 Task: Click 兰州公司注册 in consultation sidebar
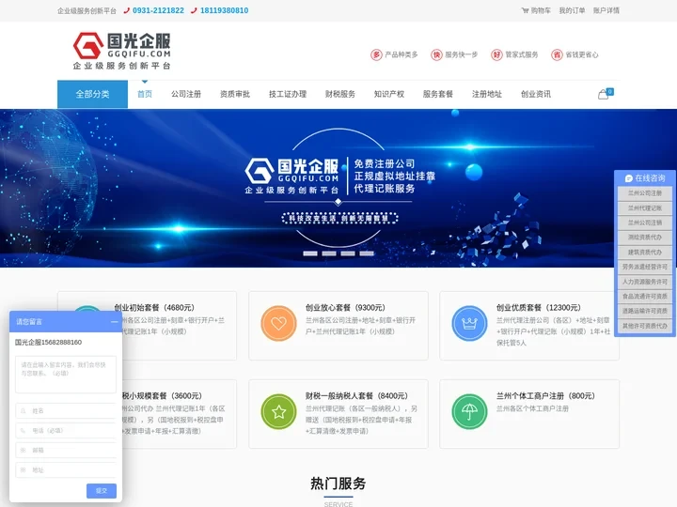(x=645, y=193)
